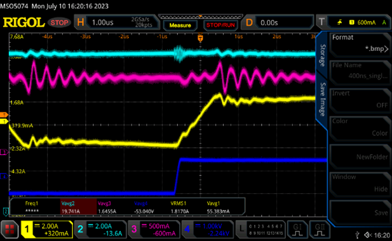Viewport: 392px width, 241px height.
Task: Select the GII signal generator icon
Action: pyautogui.click(x=320, y=230)
